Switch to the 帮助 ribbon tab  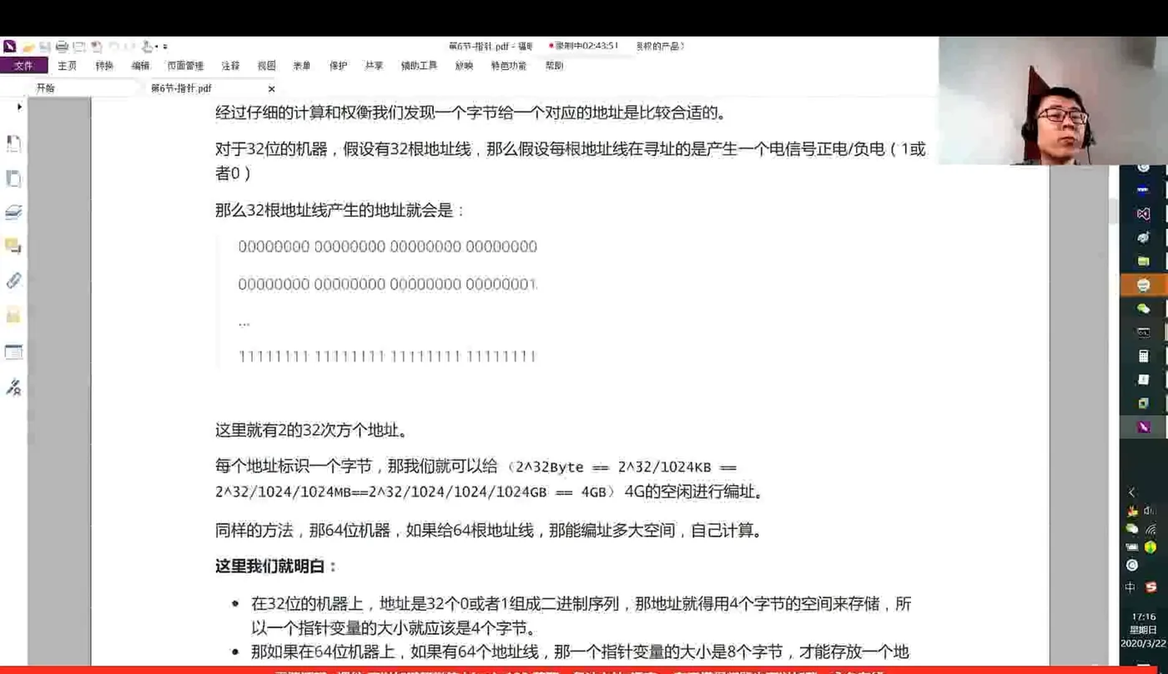[x=554, y=66]
